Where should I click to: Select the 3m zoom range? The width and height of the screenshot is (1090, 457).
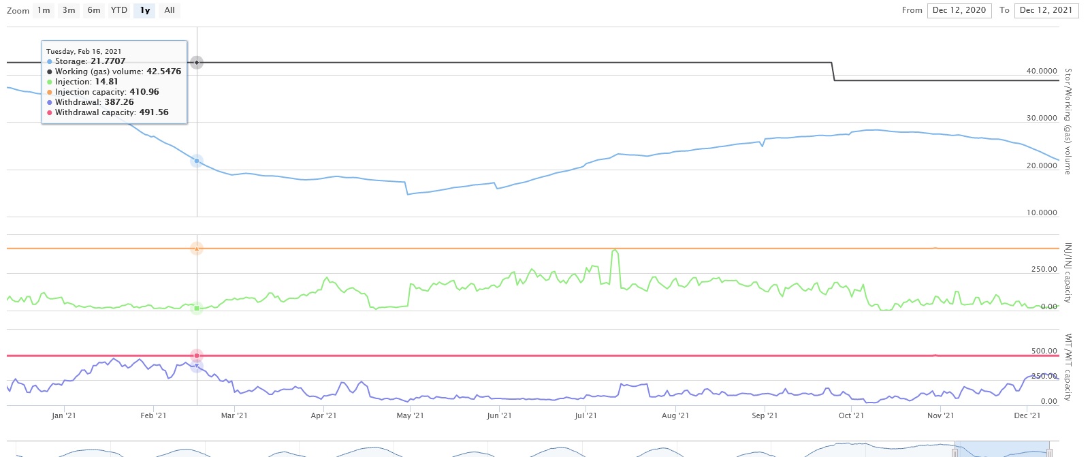click(69, 10)
